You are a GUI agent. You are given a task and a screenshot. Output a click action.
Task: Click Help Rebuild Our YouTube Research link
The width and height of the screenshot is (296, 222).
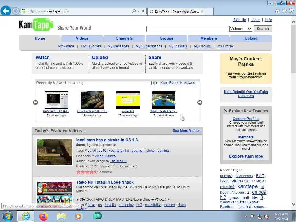point(246,94)
